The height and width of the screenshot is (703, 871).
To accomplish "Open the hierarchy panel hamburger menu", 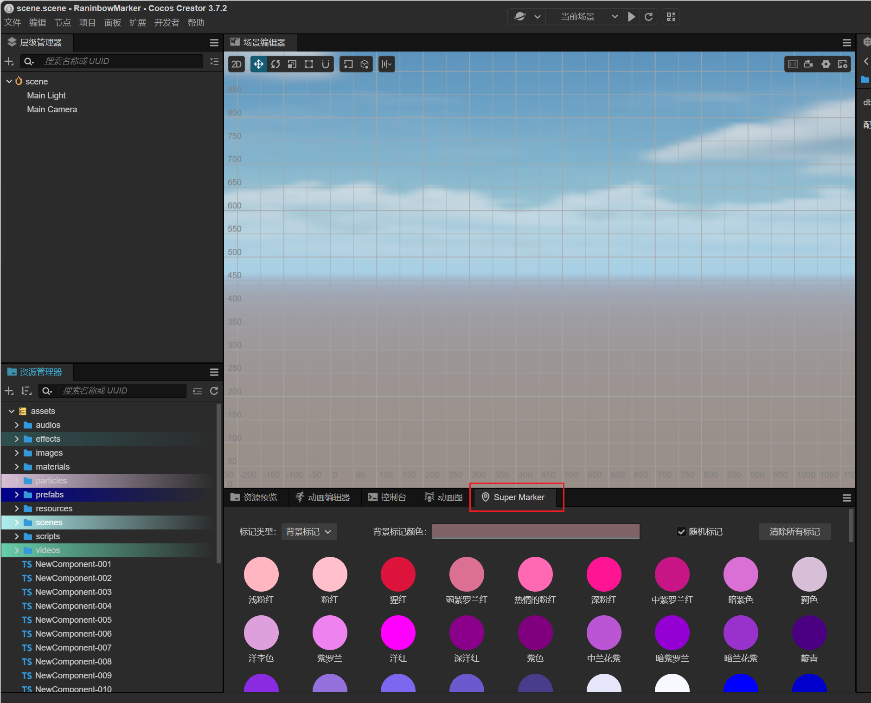I will [x=214, y=43].
